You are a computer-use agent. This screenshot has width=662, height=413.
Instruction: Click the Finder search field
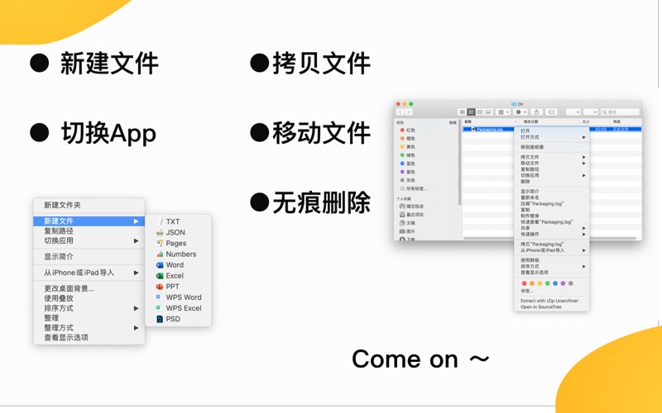tap(620, 112)
